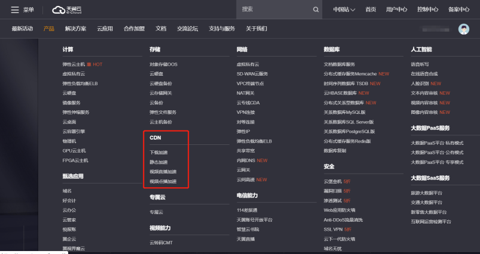This screenshot has height=254, width=480.
Task: Open 旅游大数据平台 link
Action: click(426, 193)
